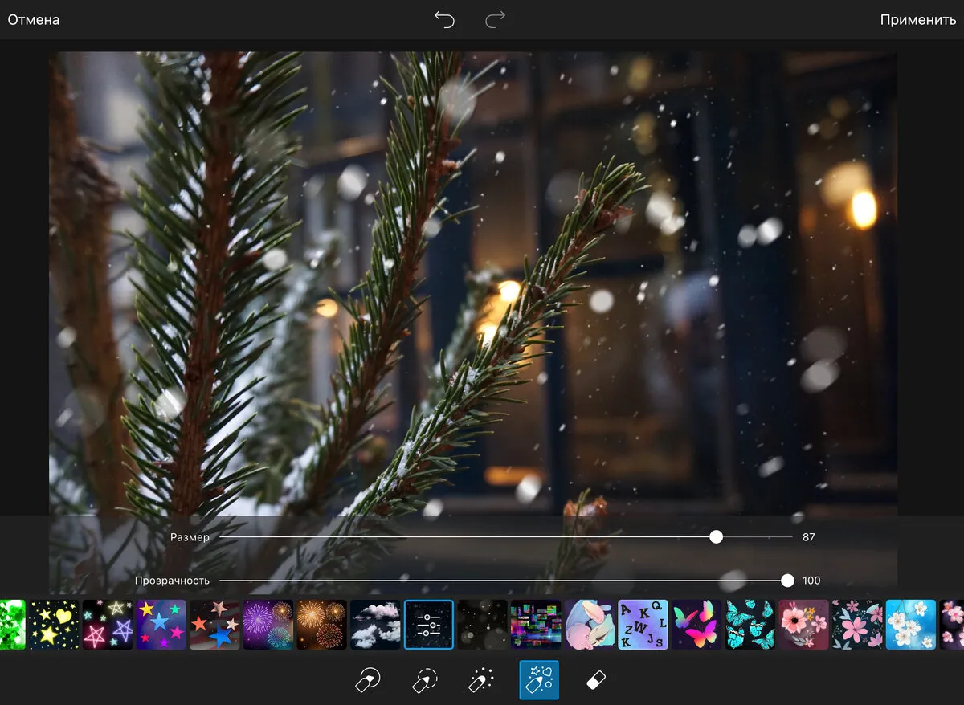Select the pink flowers on maroon brush

(803, 625)
